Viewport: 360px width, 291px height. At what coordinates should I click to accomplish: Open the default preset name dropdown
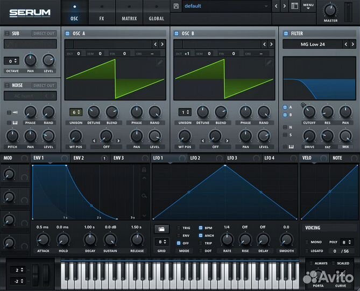tap(226, 6)
